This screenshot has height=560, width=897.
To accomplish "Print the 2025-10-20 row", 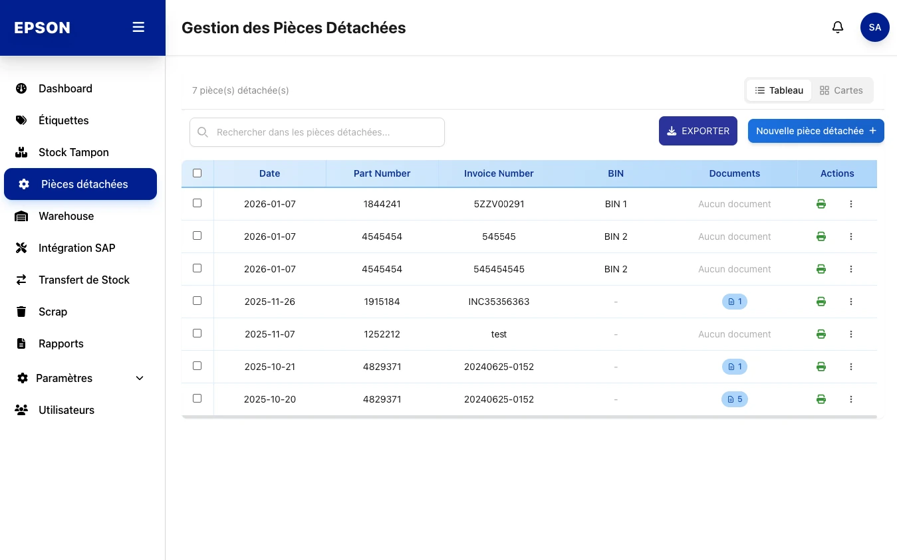I will point(821,399).
